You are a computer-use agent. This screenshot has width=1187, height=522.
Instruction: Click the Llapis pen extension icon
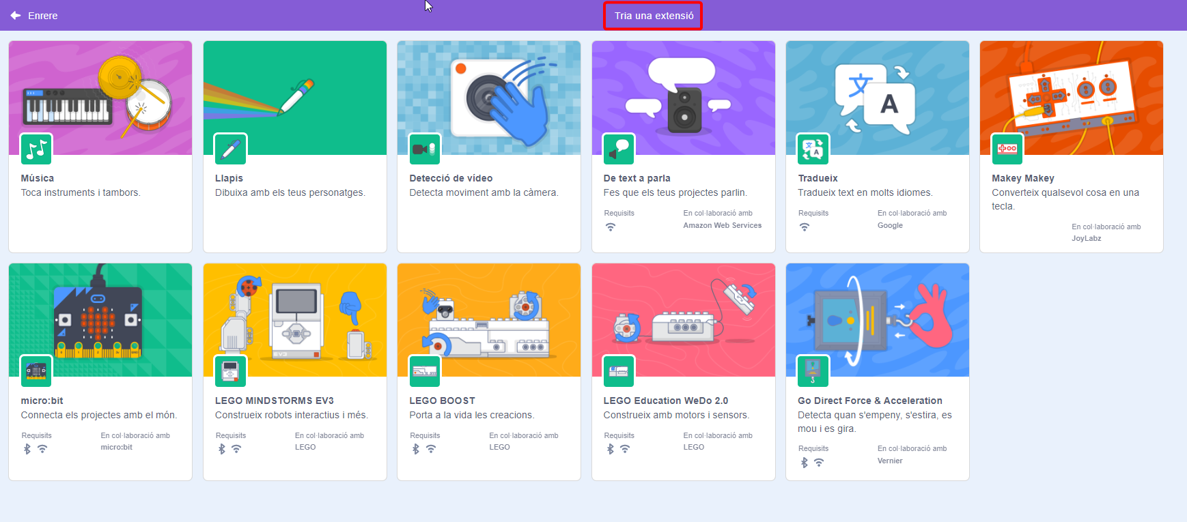pos(230,149)
